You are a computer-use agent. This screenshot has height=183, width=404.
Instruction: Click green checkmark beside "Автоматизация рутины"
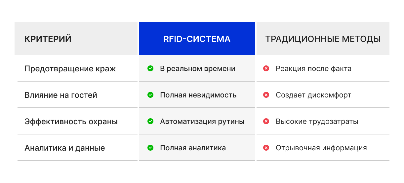point(150,122)
